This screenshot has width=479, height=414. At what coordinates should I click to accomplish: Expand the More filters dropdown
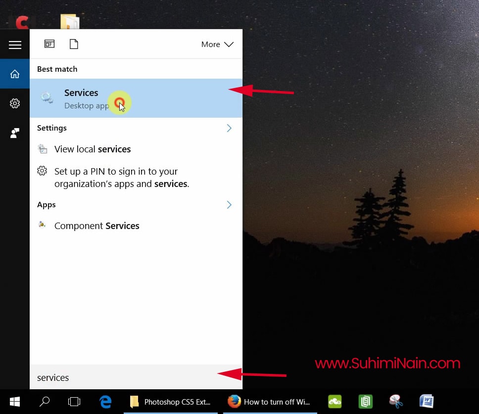coord(217,45)
